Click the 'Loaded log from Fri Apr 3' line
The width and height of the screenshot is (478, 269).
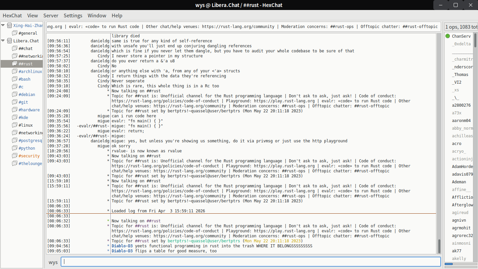tap(158, 211)
